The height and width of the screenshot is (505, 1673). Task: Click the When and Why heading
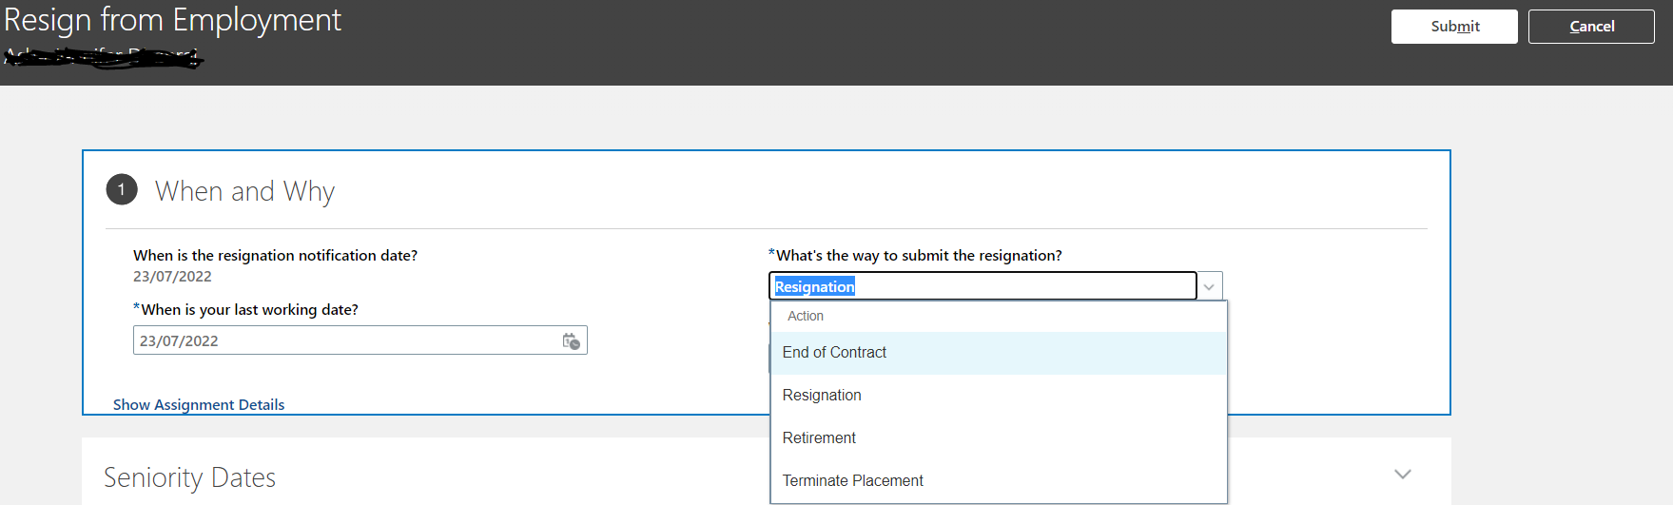244,191
